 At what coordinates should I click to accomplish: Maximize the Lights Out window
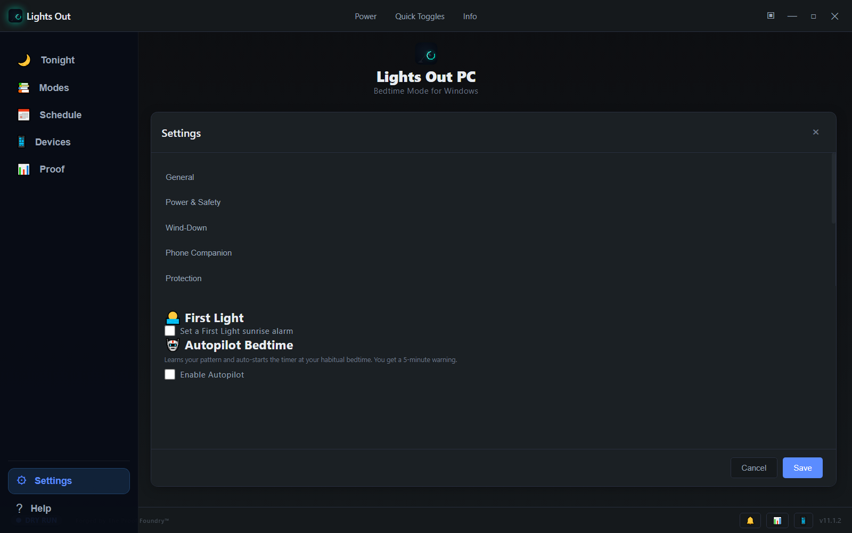pos(814,16)
